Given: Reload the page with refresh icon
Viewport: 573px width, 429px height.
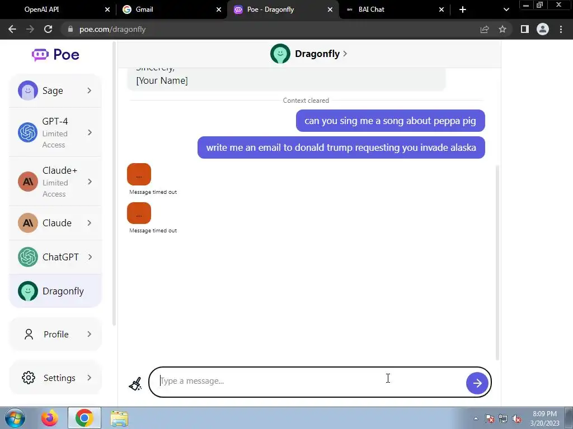Looking at the screenshot, I should coord(48,29).
